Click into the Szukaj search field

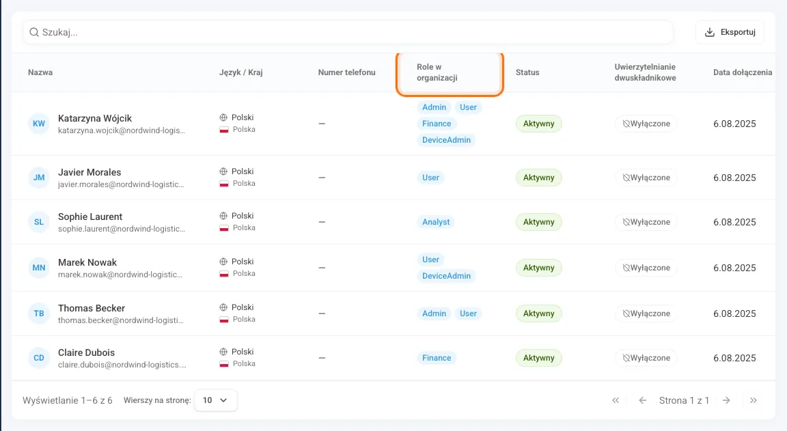coord(348,32)
